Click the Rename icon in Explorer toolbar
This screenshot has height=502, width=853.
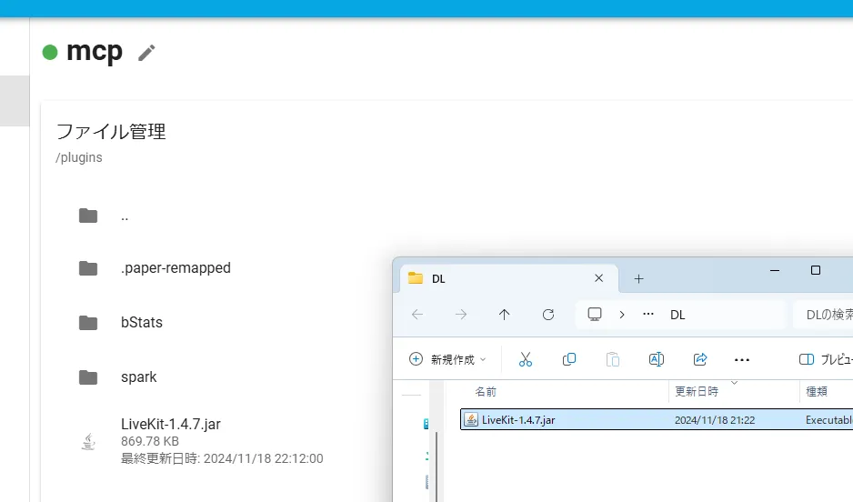656,359
